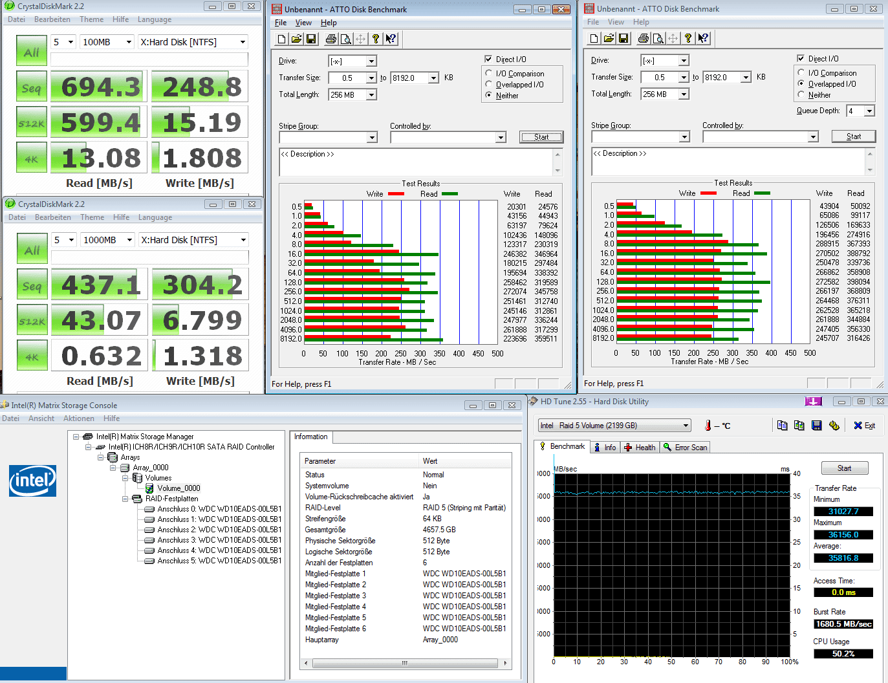
Task: Click Print Preview icon in right ATTO toolbar
Action: [658, 38]
